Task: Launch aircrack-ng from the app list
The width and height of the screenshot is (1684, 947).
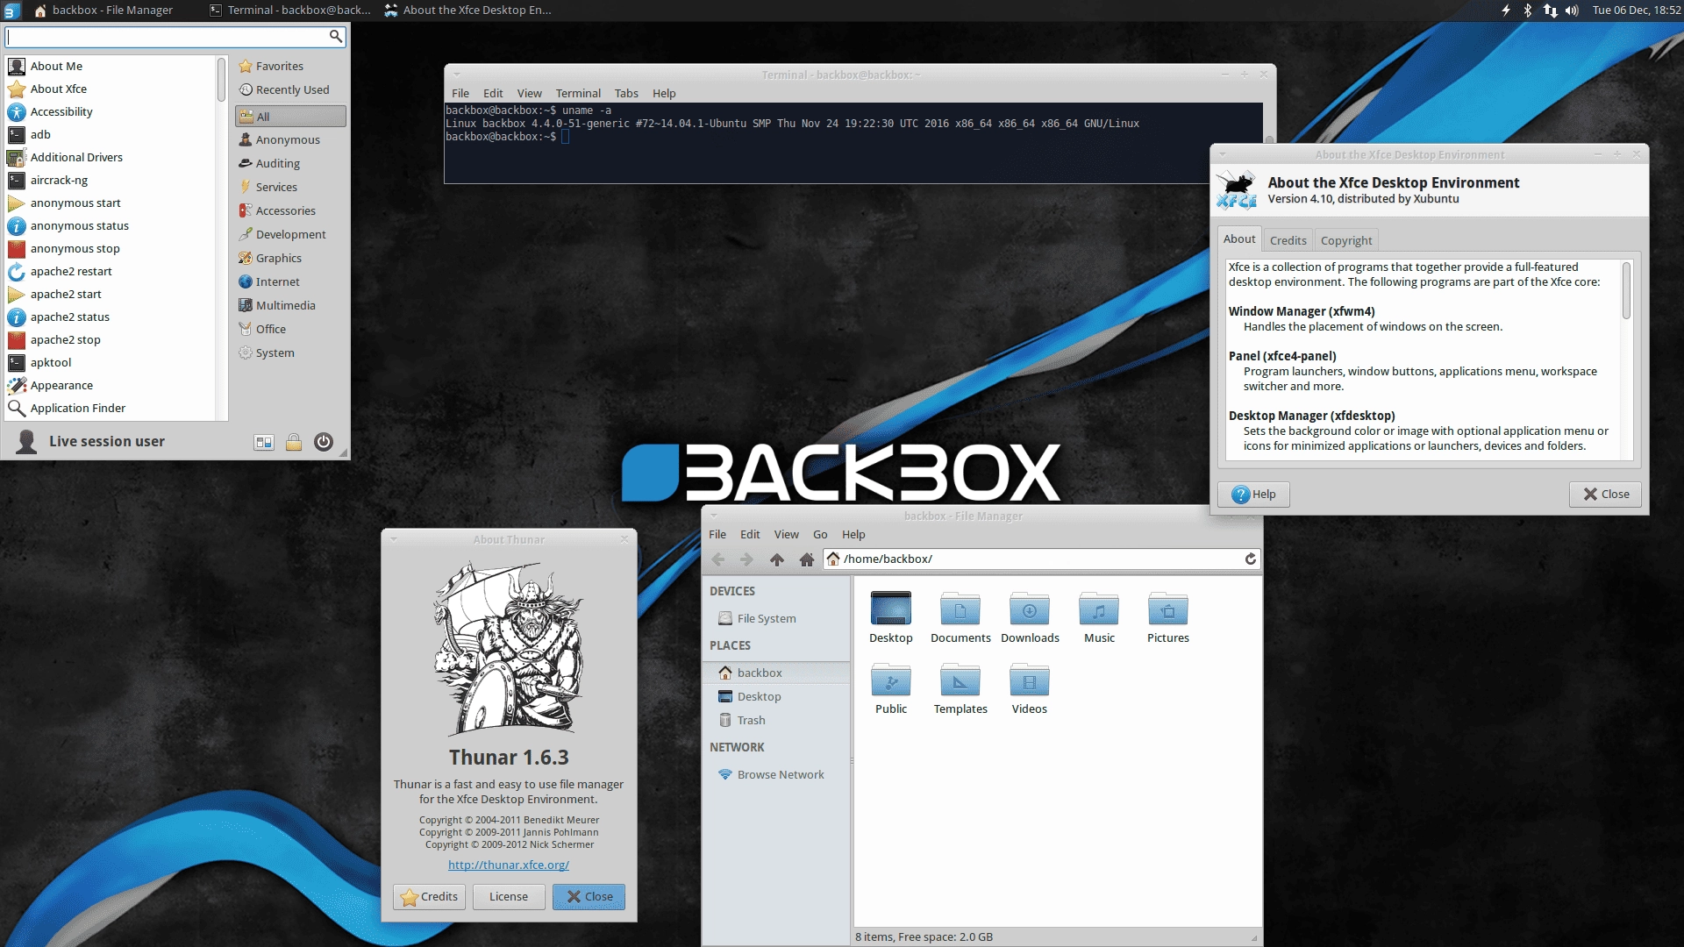Action: click(111, 180)
